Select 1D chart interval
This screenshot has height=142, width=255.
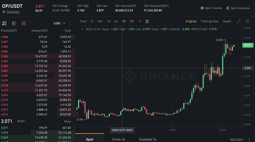pyautogui.click(x=124, y=21)
